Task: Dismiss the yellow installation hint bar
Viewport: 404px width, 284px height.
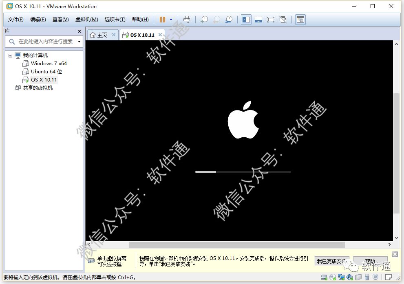Action: tap(395, 254)
